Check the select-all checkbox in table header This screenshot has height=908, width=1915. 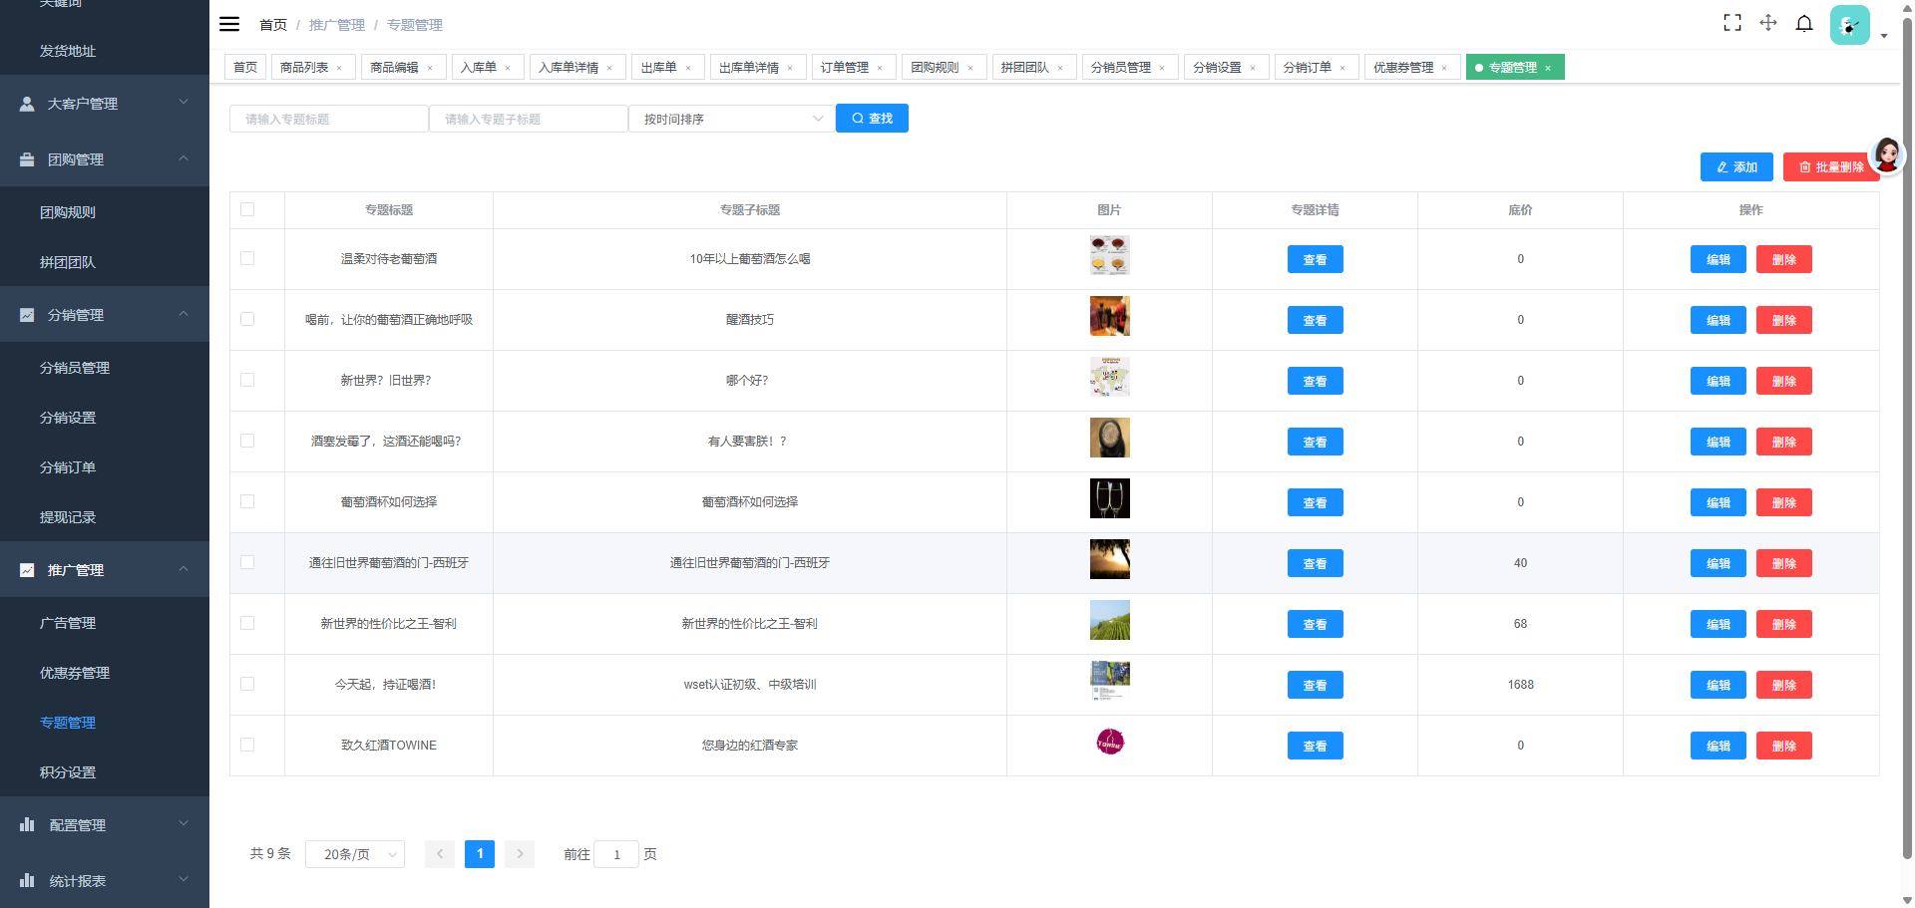[x=247, y=209]
